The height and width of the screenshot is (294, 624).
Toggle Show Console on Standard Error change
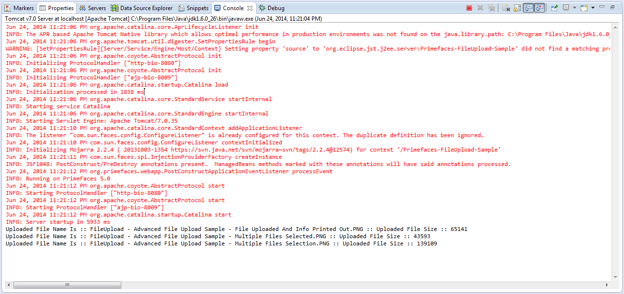tap(540, 8)
